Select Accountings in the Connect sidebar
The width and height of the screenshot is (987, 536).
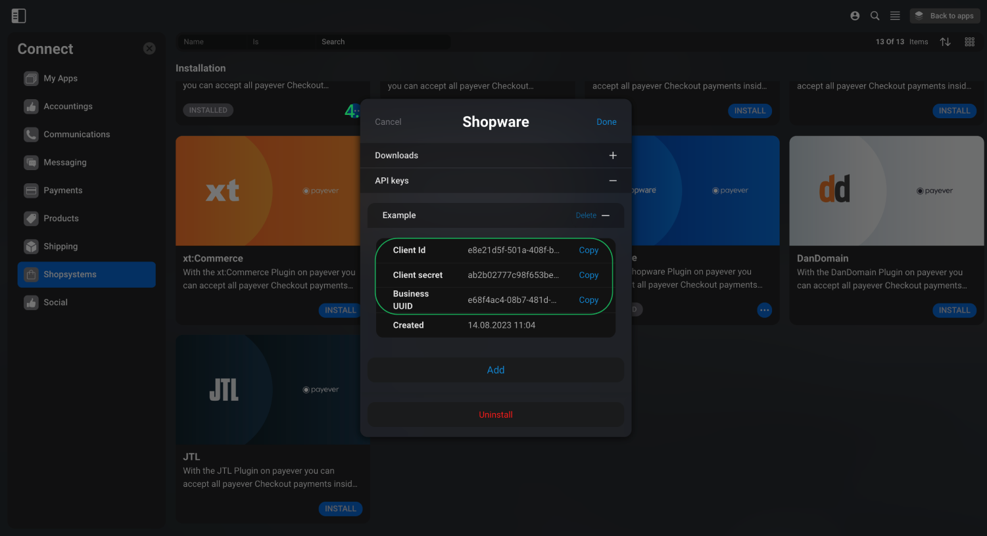(x=86, y=106)
